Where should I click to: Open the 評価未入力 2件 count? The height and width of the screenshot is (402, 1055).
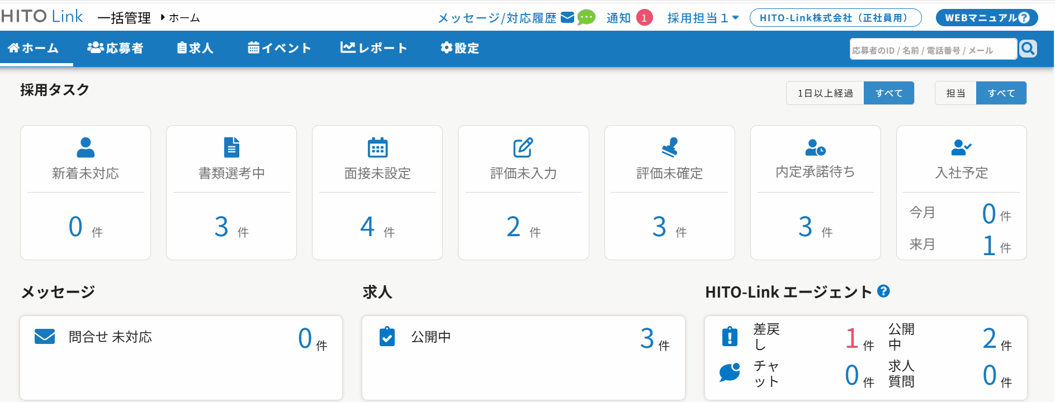pos(523,227)
